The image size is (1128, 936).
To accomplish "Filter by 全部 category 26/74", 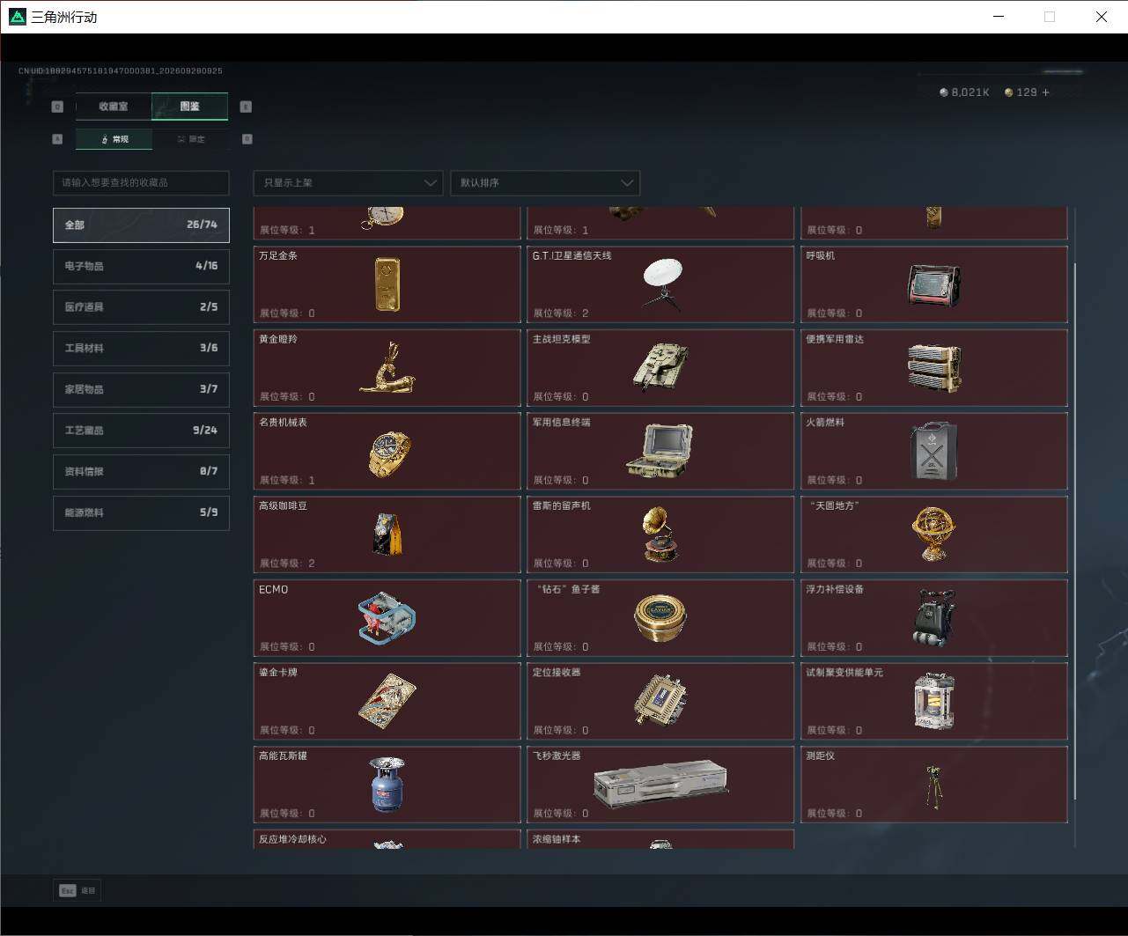I will point(141,225).
